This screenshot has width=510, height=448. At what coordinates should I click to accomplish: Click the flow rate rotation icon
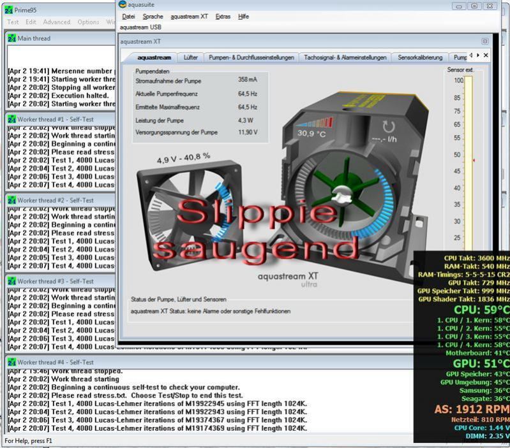point(388,127)
